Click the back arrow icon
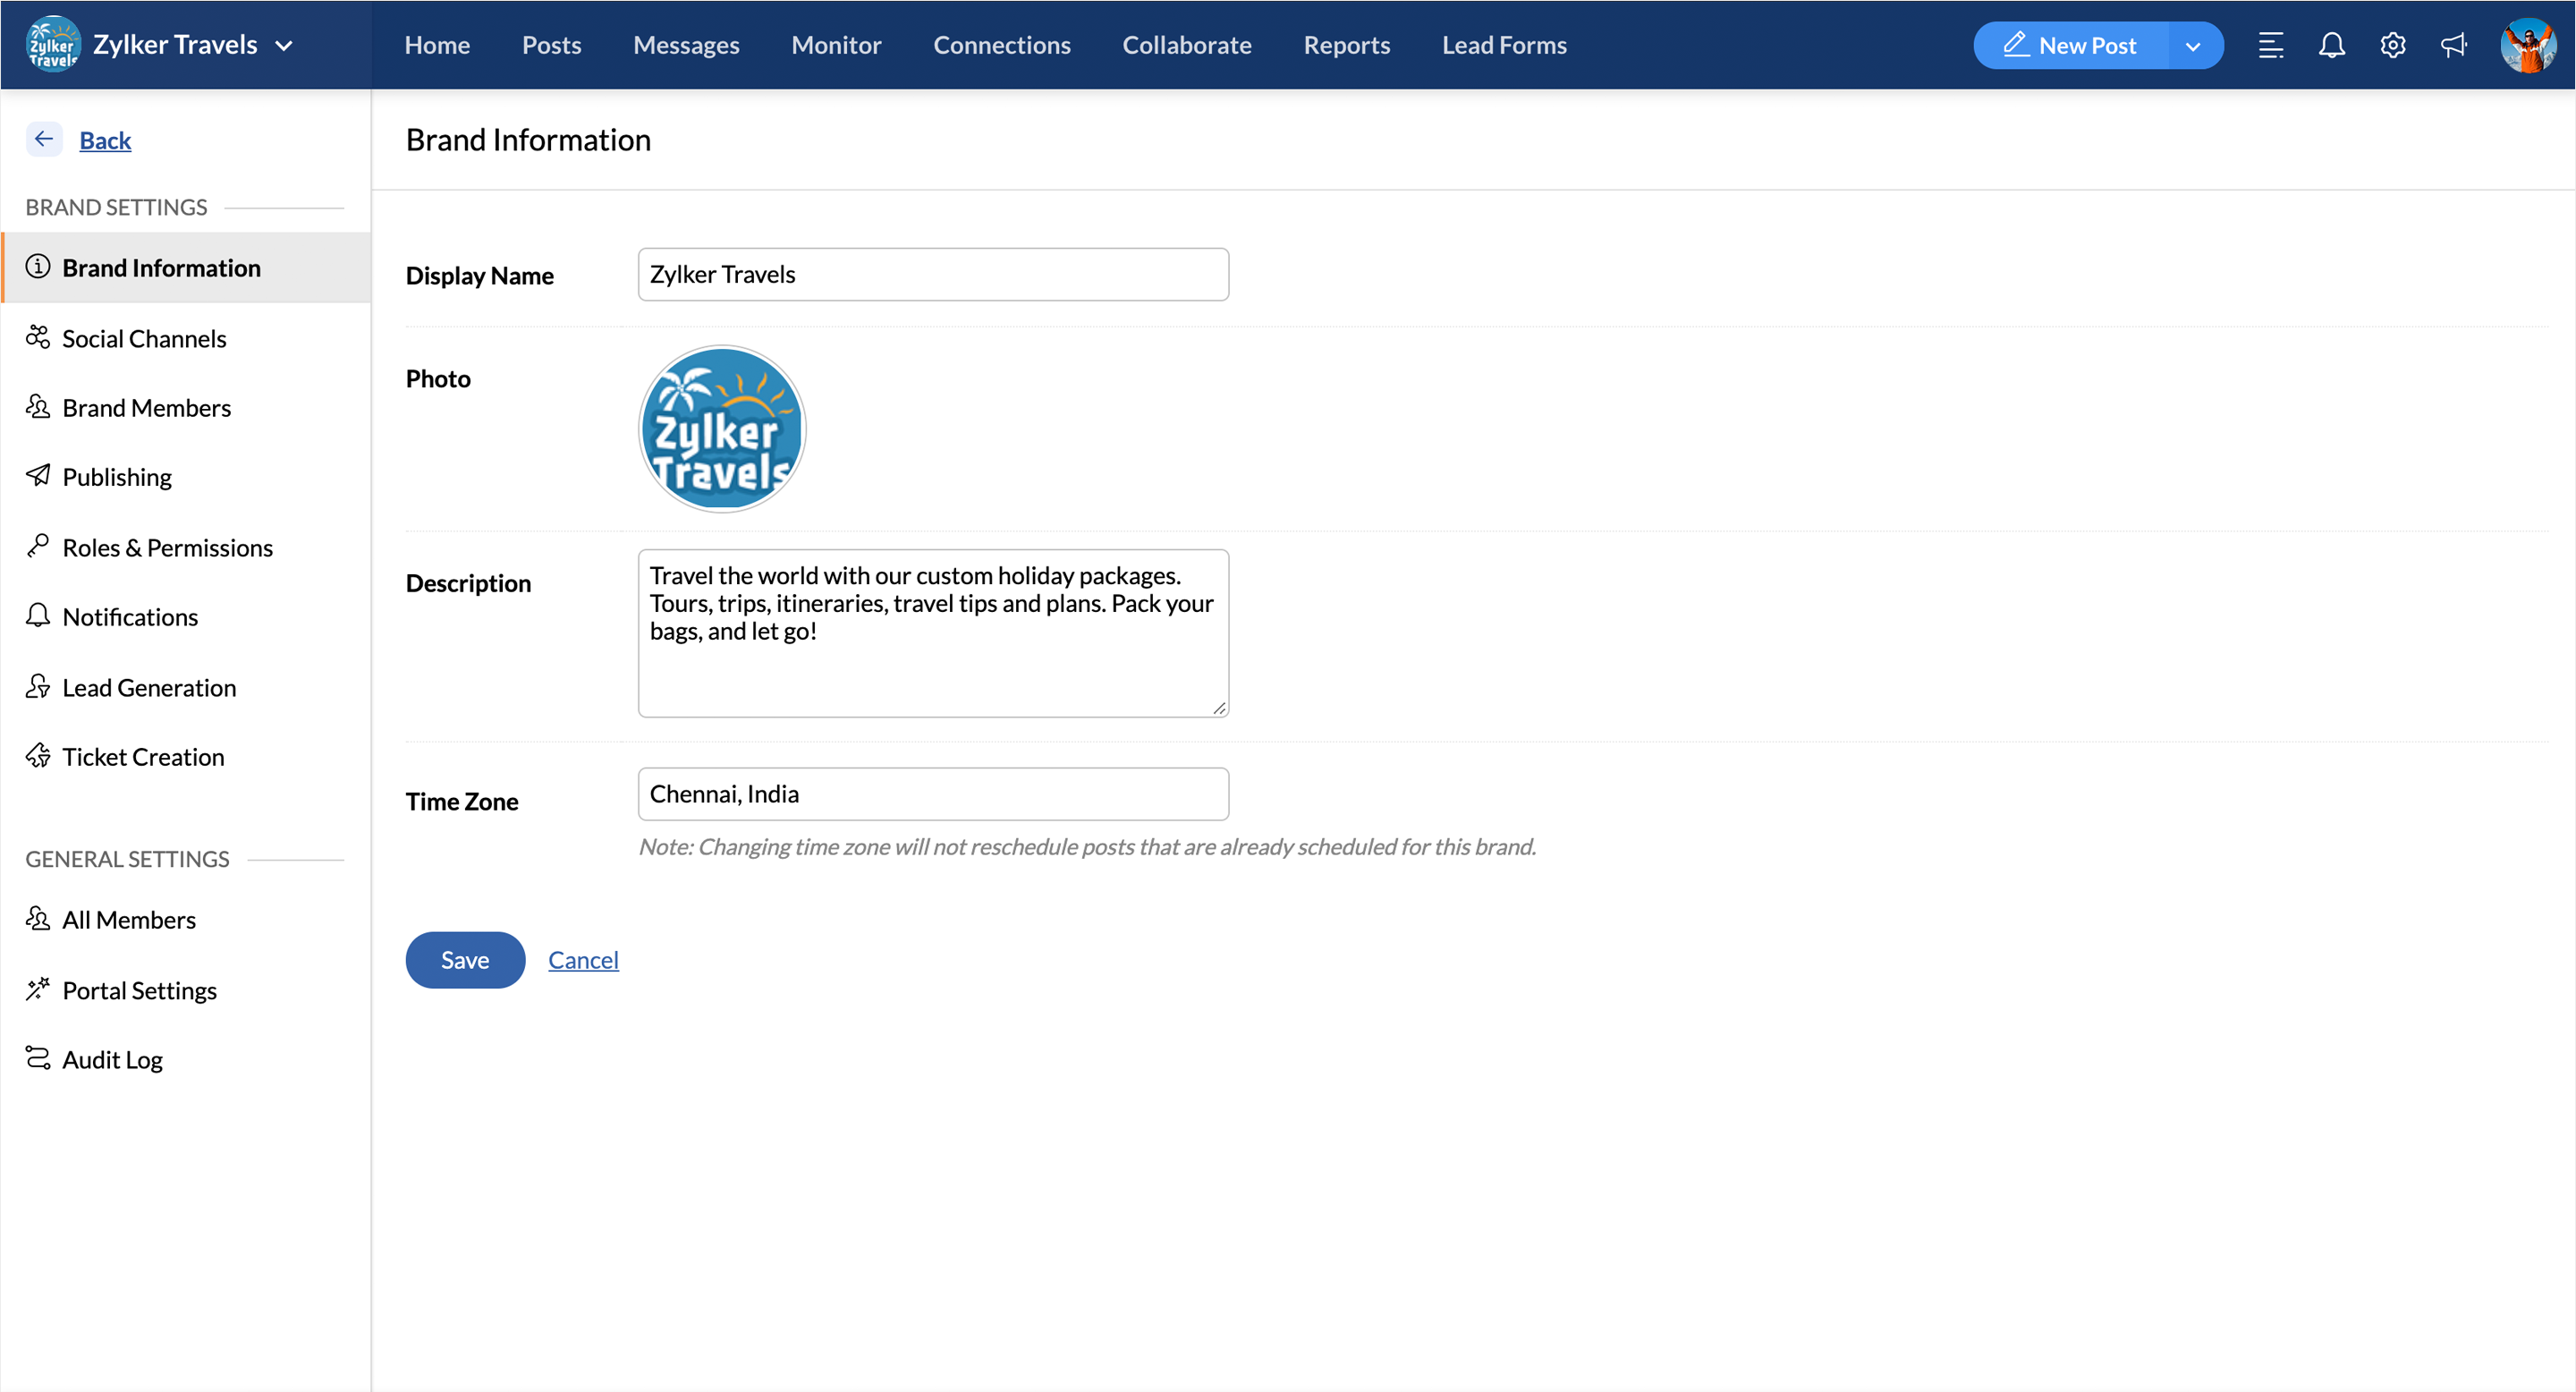The height and width of the screenshot is (1392, 2576). [x=44, y=139]
